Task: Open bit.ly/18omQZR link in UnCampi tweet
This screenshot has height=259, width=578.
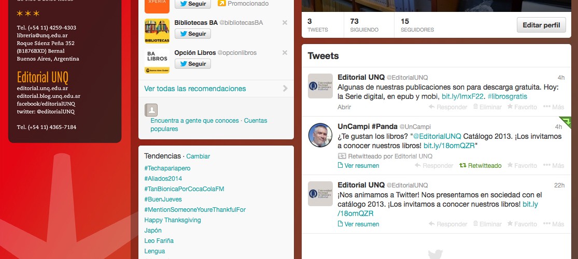Action: tap(449, 146)
